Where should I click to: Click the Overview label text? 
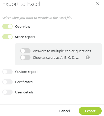click(x=23, y=26)
